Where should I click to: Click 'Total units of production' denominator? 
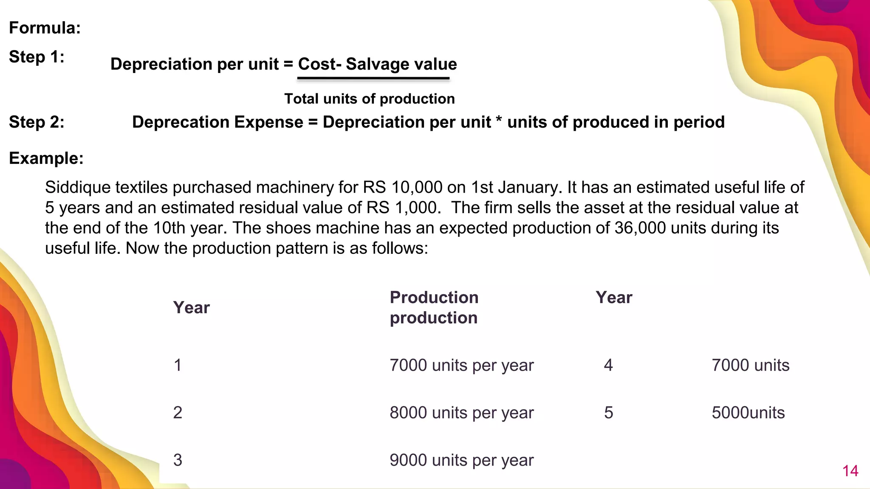(x=370, y=99)
